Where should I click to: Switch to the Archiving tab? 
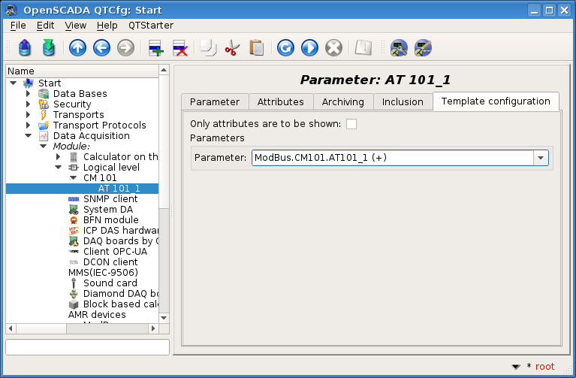[342, 102]
